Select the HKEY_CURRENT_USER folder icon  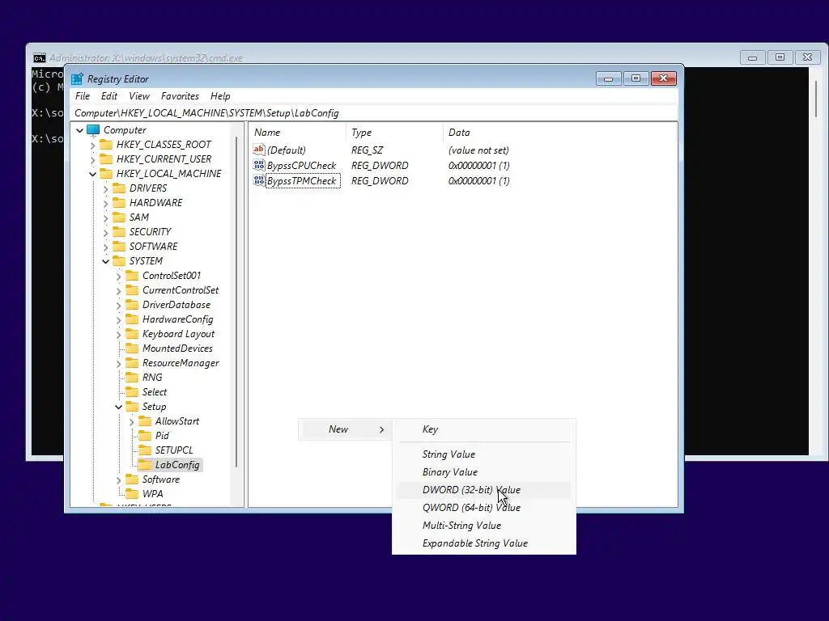click(106, 159)
